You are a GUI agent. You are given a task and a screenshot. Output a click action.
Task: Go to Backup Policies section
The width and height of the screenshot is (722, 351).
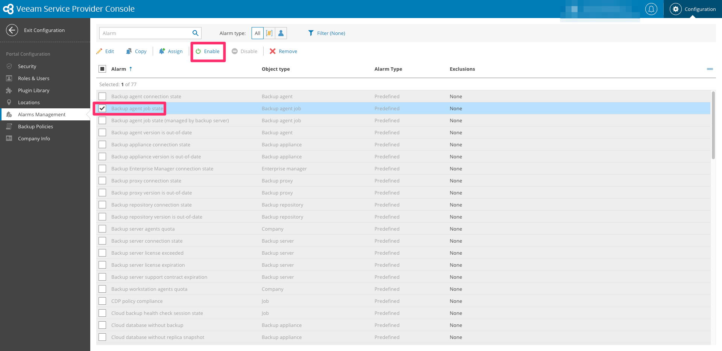[35, 126]
